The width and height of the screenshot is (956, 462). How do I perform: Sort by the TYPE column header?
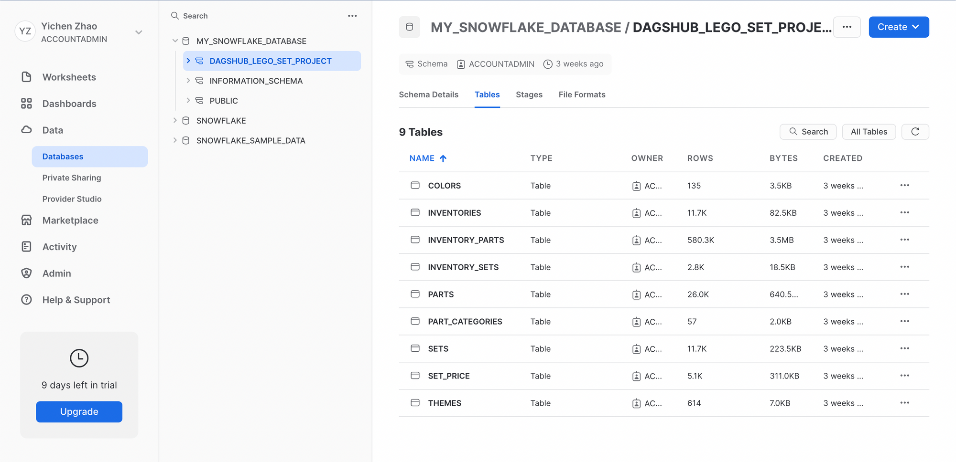point(541,158)
